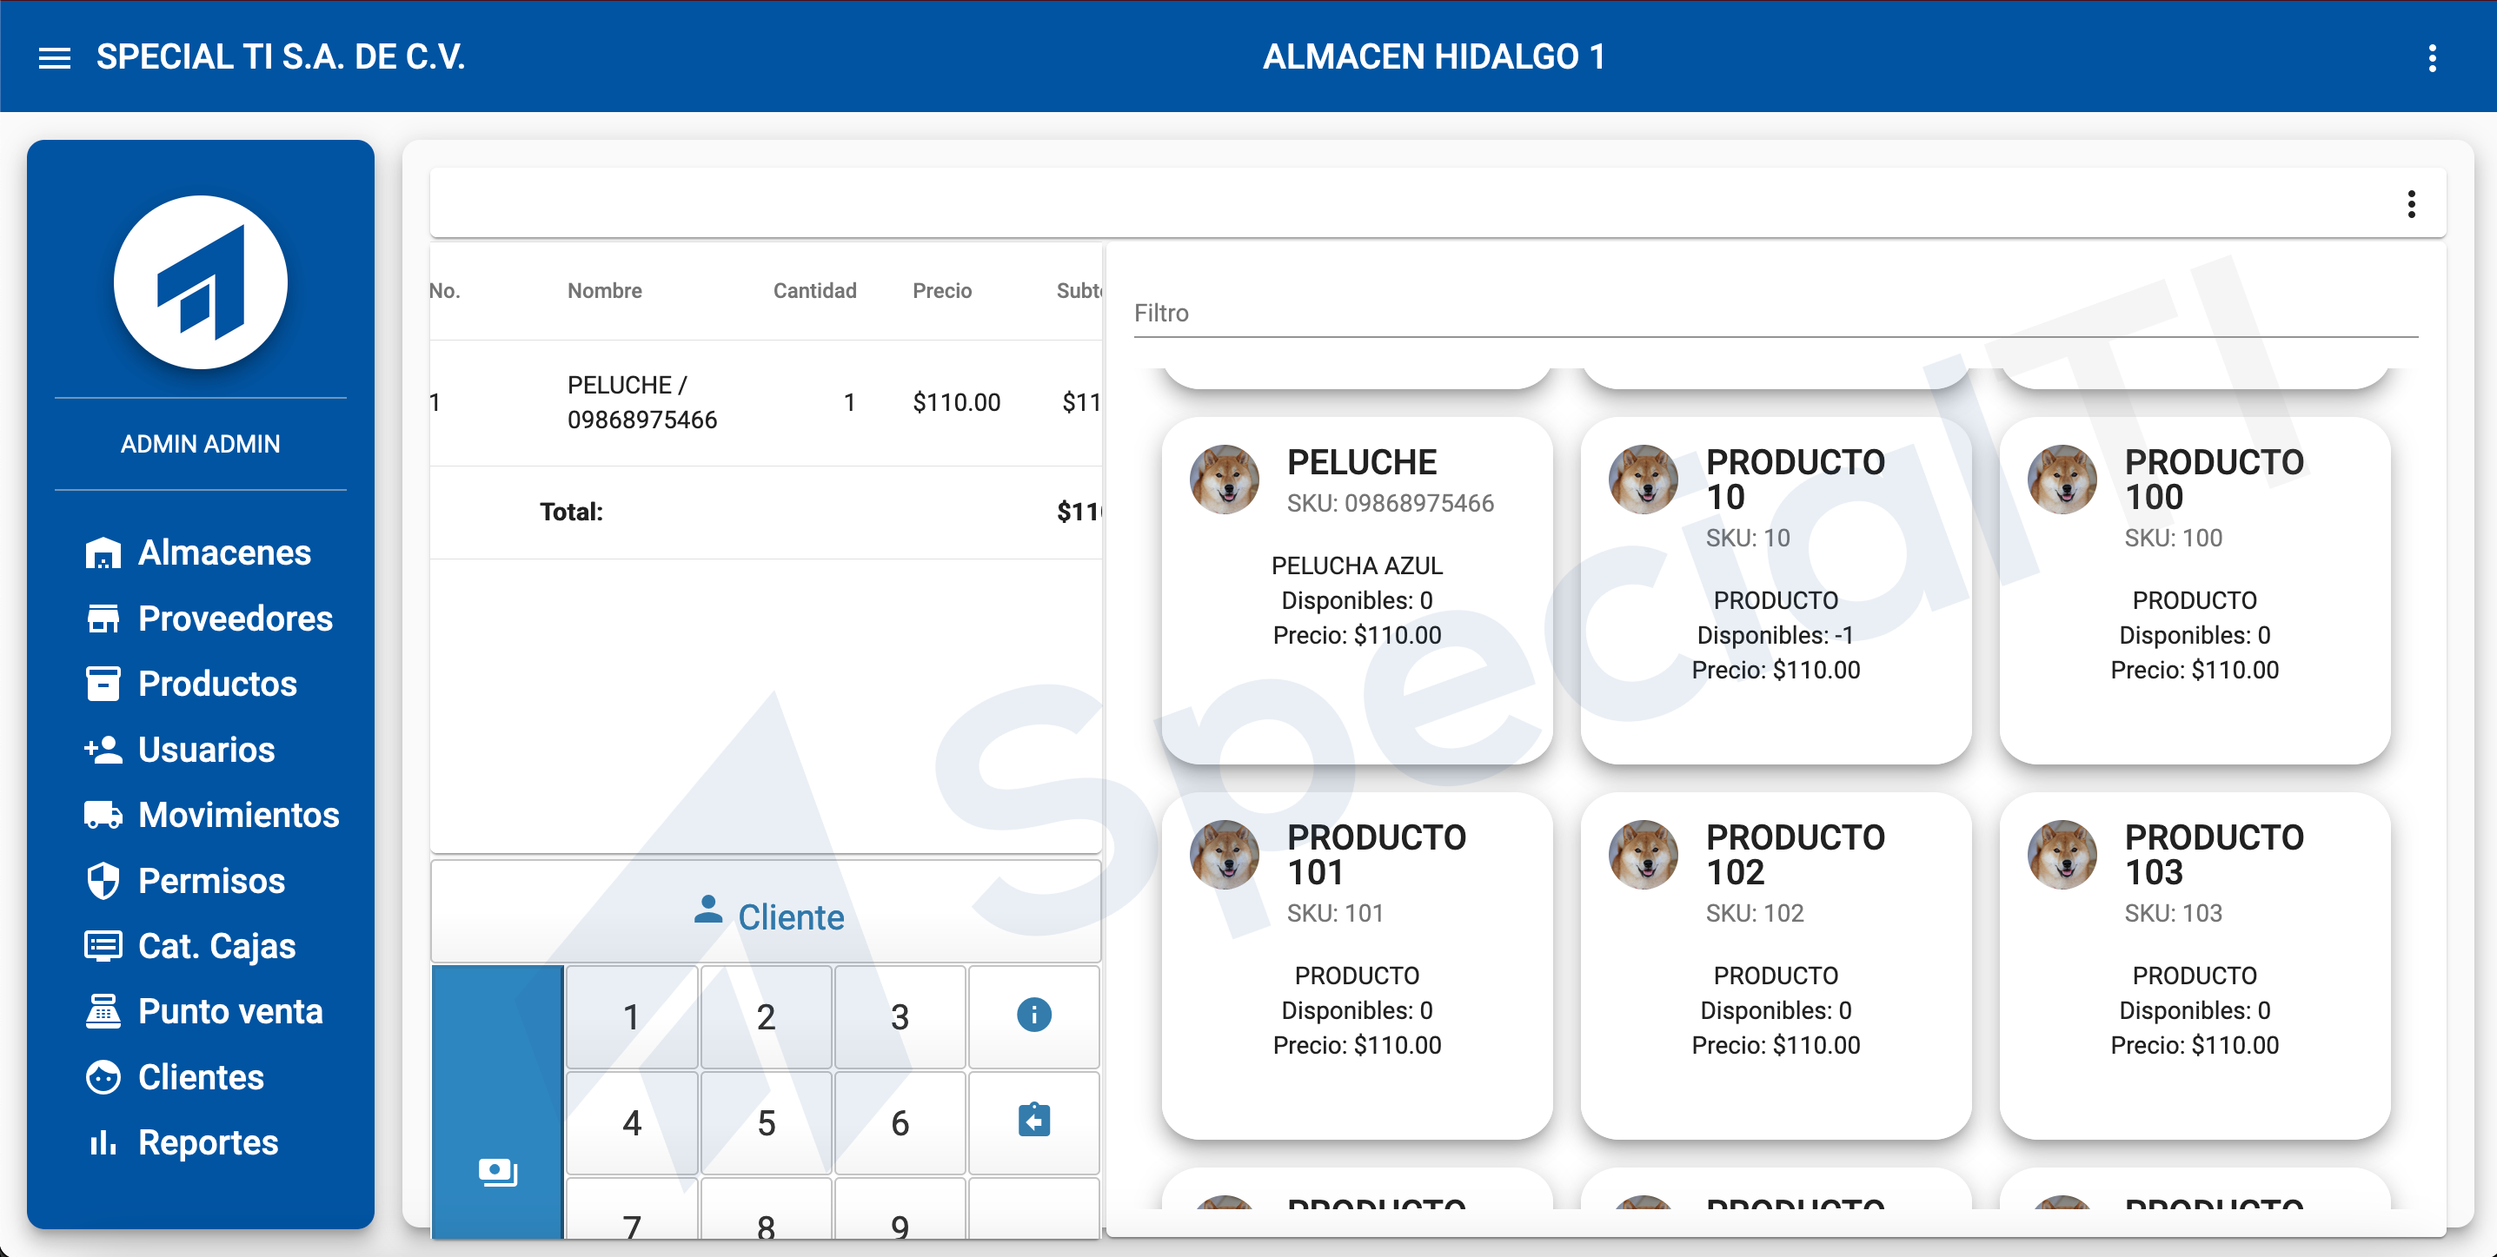
Task: Click the Cat. Cajas icon
Action: [x=103, y=946]
